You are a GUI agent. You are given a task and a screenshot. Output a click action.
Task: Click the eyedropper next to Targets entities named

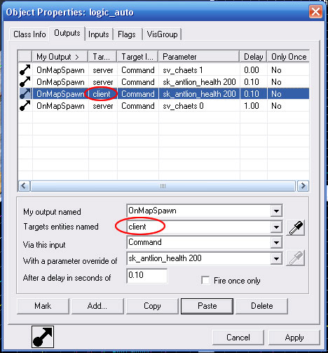[296, 227]
